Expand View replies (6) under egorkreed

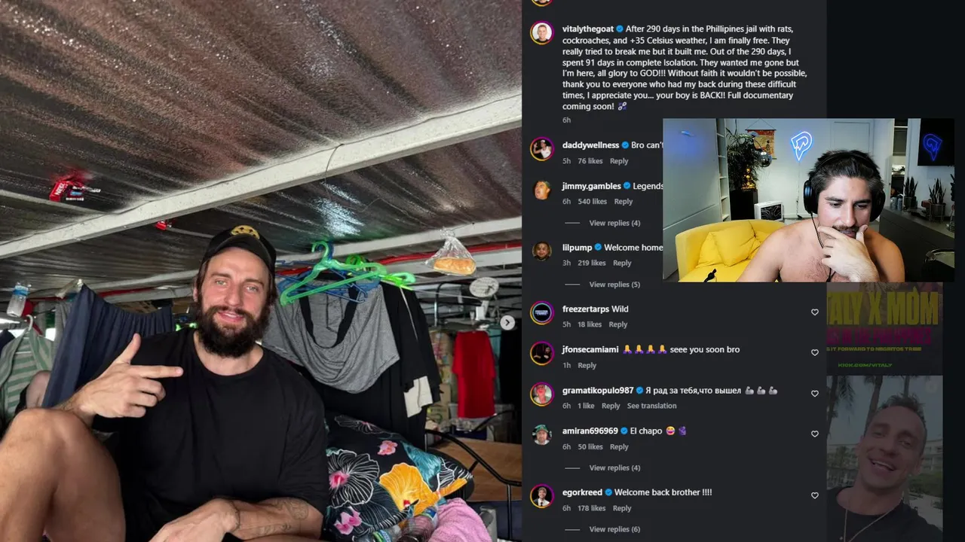[614, 529]
